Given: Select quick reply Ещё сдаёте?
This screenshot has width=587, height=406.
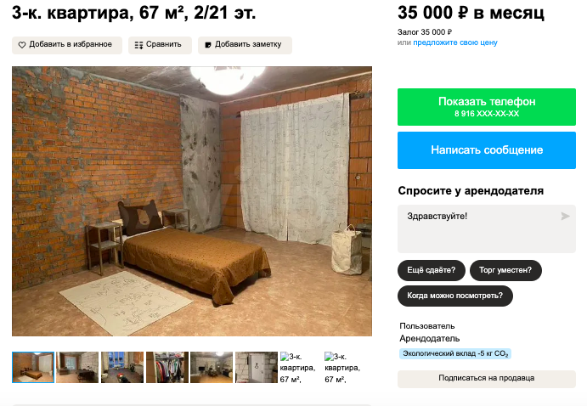Looking at the screenshot, I should click(432, 270).
